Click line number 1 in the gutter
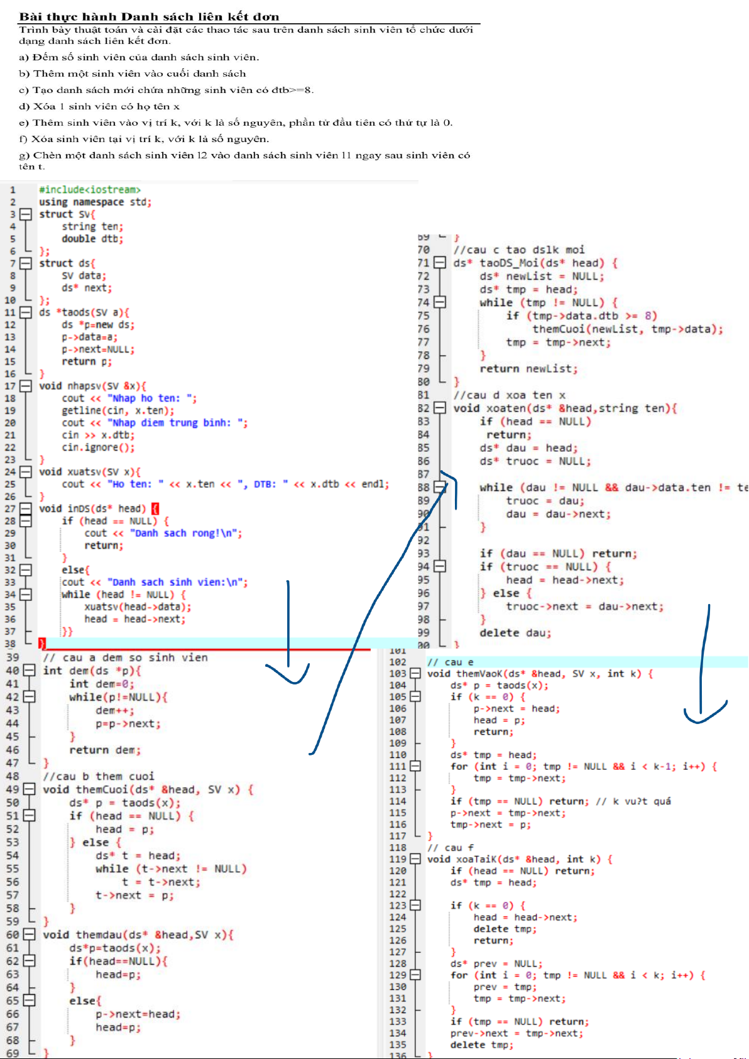749x1059 pixels. pos(13,190)
